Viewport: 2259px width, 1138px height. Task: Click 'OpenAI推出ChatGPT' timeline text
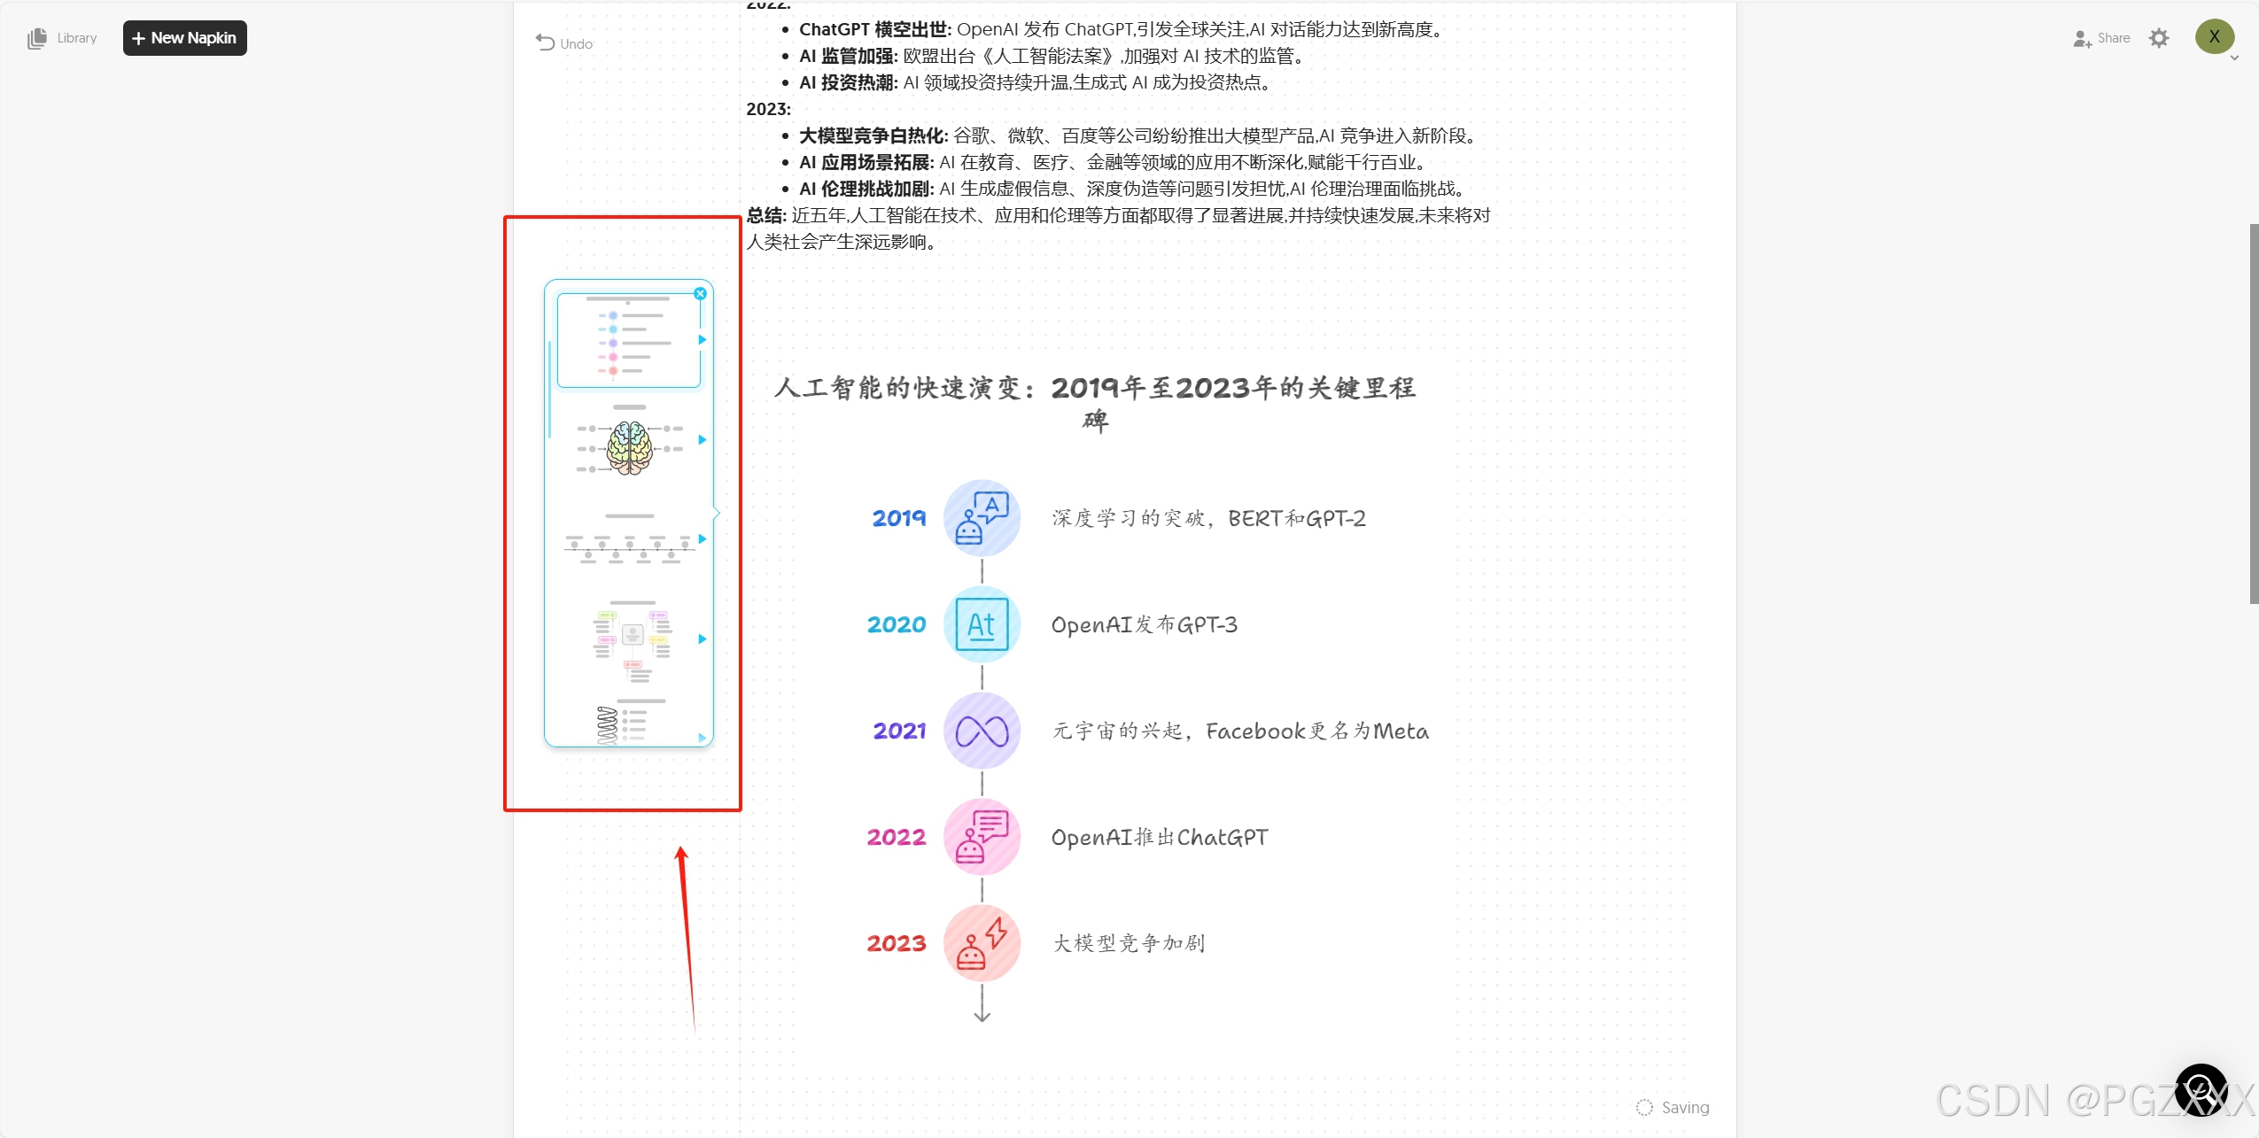(x=1160, y=837)
